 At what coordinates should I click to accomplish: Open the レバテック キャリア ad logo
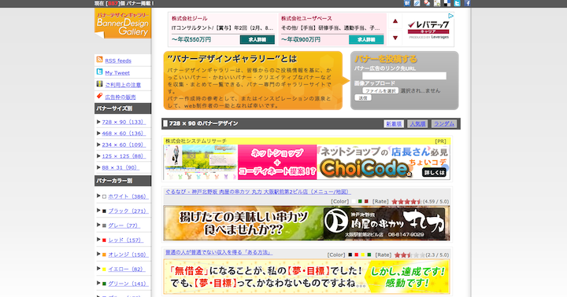(x=428, y=30)
